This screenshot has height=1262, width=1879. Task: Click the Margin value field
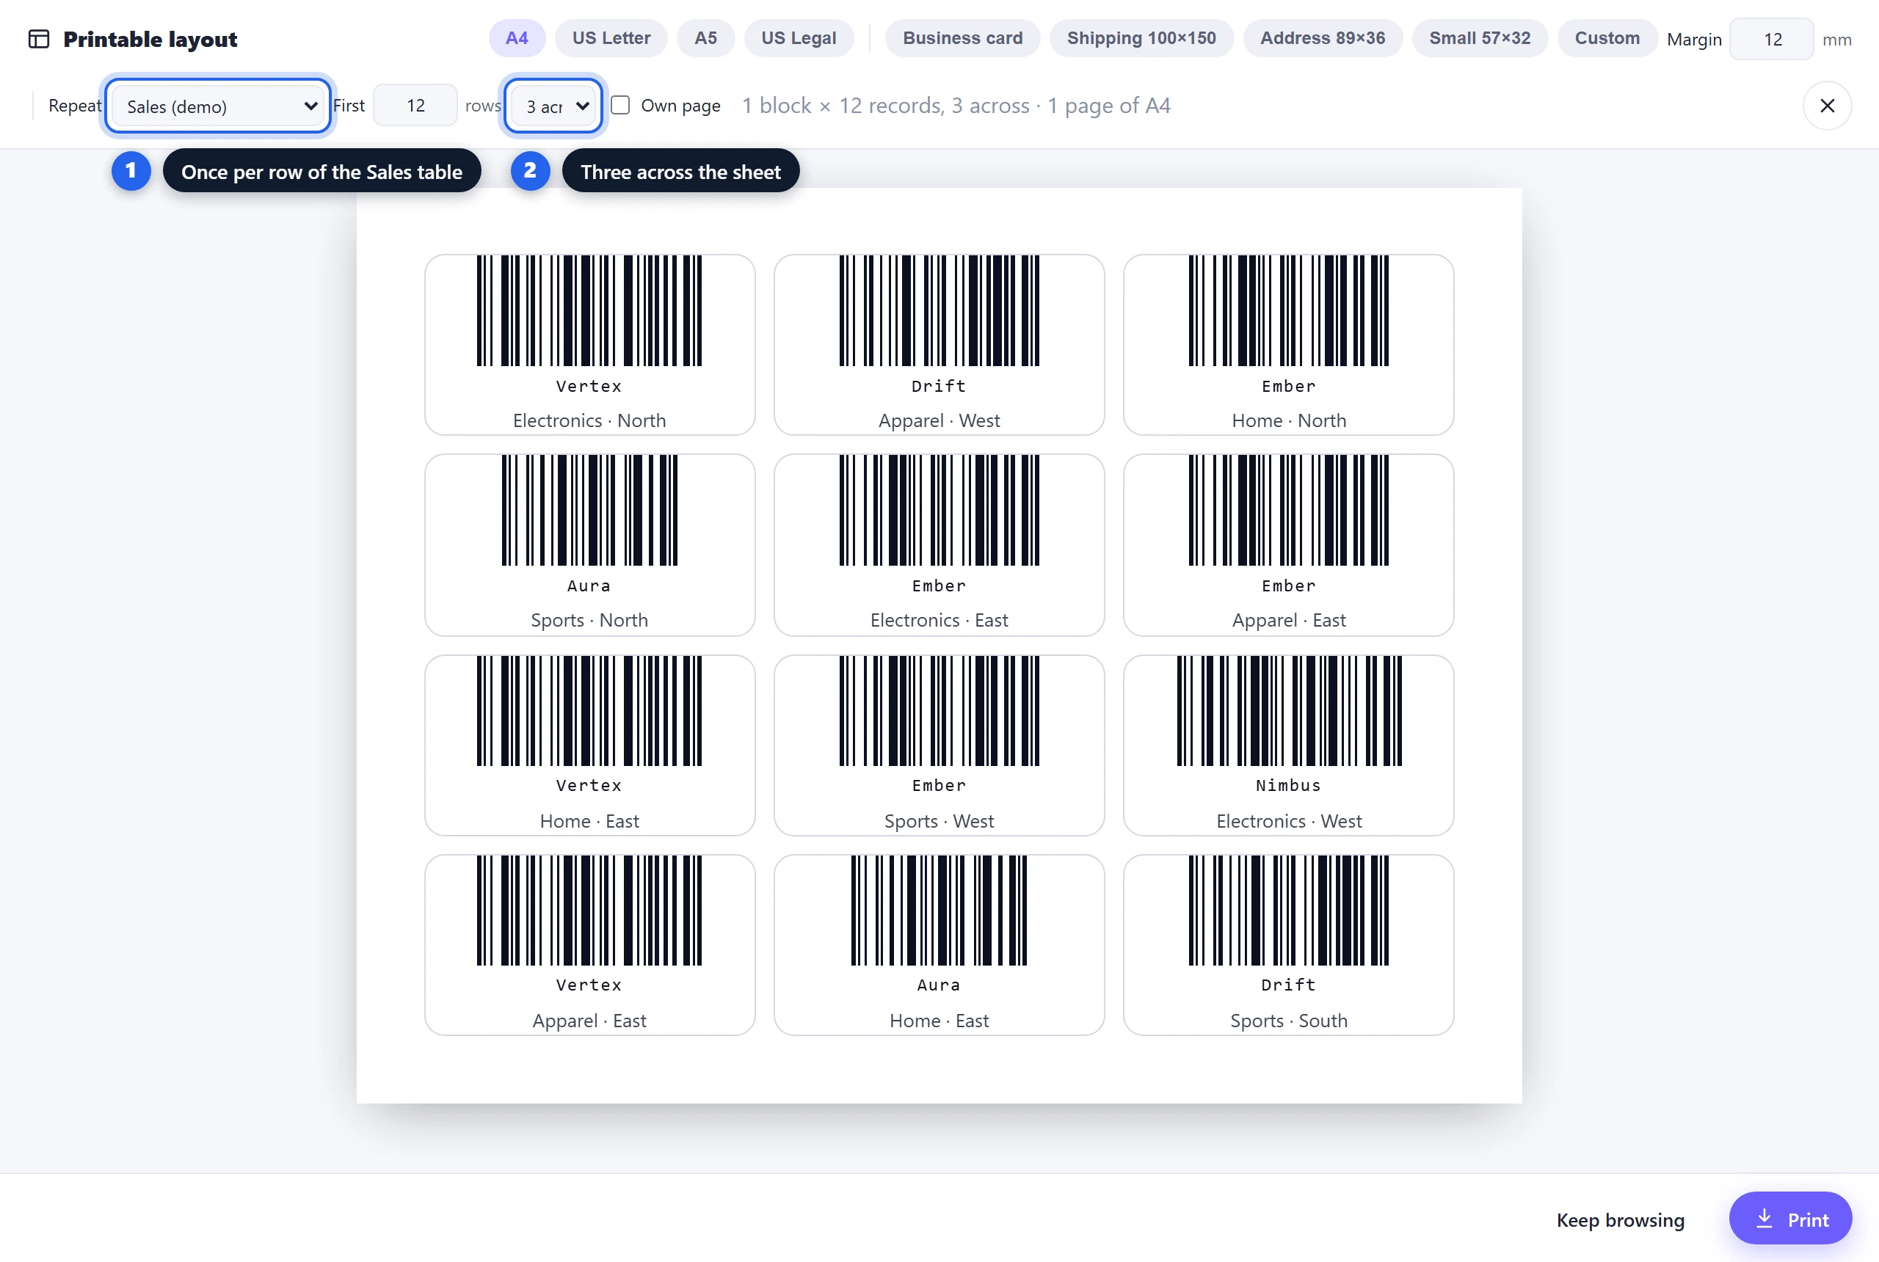(x=1771, y=39)
